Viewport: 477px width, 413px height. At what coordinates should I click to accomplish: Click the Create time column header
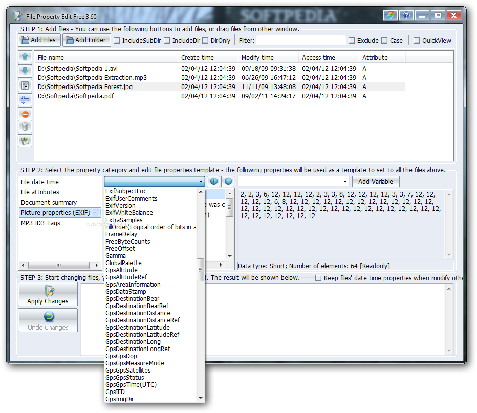208,57
